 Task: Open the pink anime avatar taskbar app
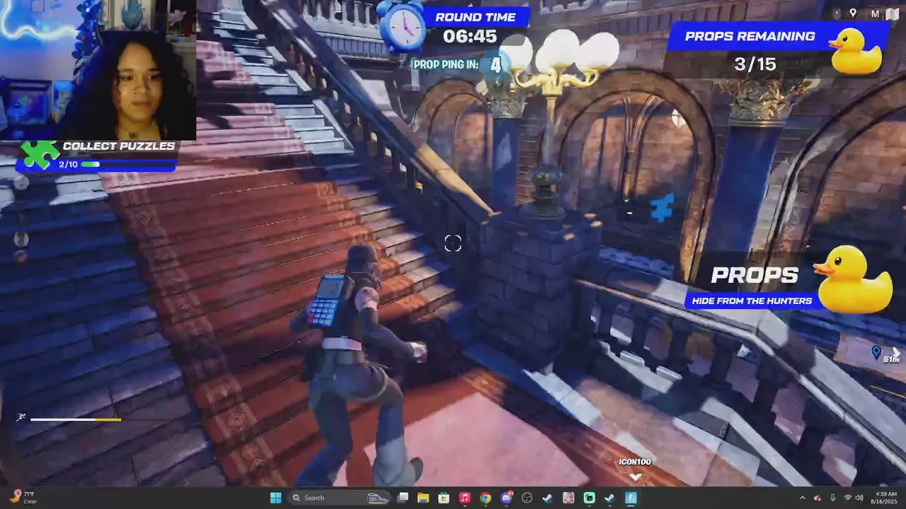tap(568, 498)
